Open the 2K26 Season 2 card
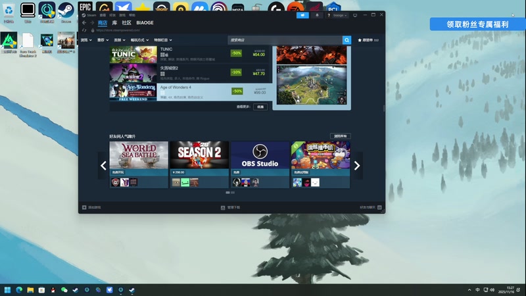526x296 pixels. point(199,164)
